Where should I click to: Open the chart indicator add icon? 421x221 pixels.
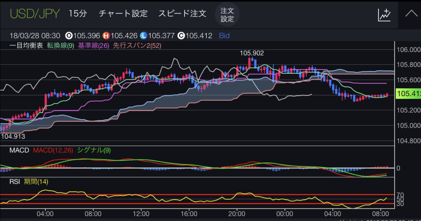pos(384,15)
